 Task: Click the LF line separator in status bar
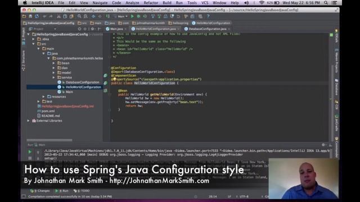tap(229, 196)
